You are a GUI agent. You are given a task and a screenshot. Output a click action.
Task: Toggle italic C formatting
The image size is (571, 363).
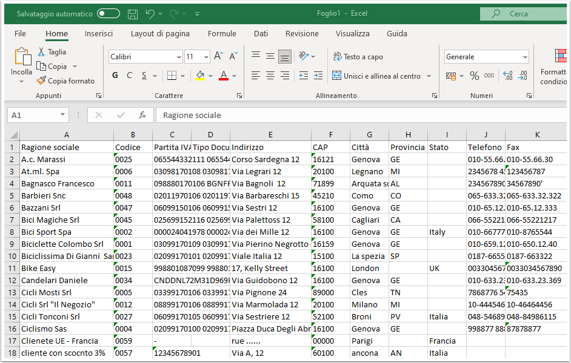click(129, 75)
